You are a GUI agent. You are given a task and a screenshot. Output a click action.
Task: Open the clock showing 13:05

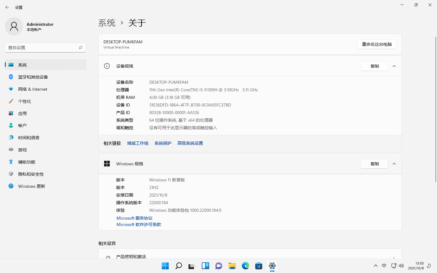tap(416, 266)
